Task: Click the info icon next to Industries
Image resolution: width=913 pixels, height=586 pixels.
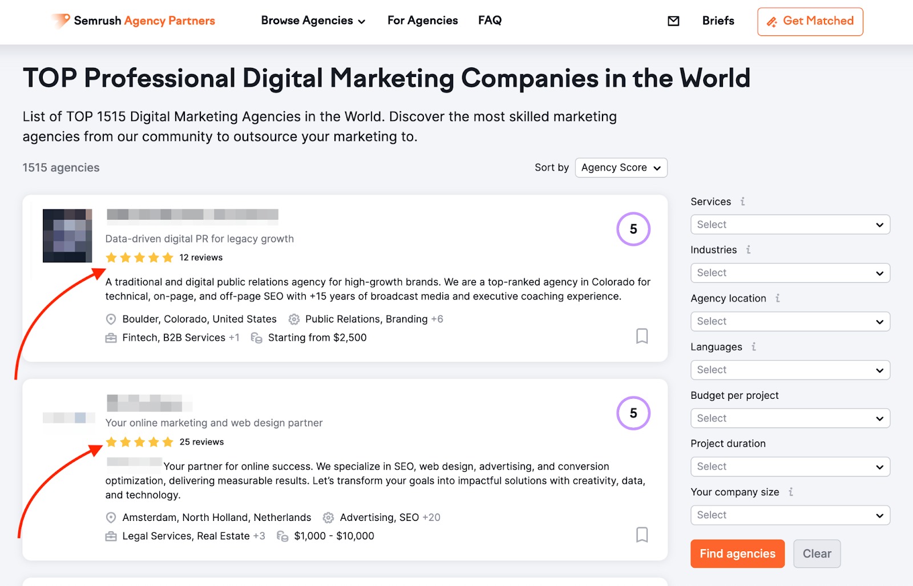Action: [748, 250]
